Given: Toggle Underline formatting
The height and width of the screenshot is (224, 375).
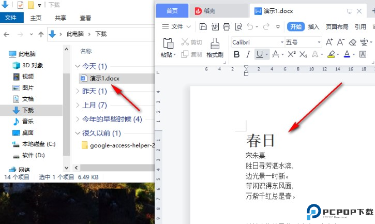Looking at the screenshot, I should click(260, 54).
